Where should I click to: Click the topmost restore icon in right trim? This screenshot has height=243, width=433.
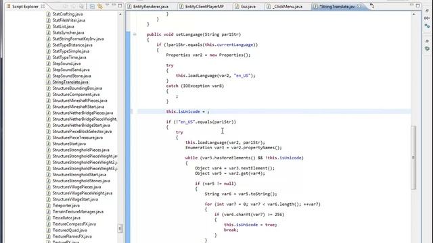pos(427,11)
